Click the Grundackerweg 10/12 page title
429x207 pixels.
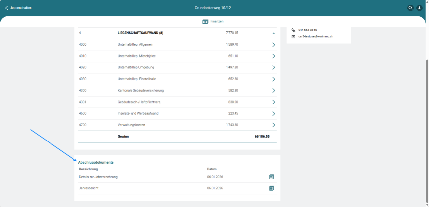(x=213, y=8)
